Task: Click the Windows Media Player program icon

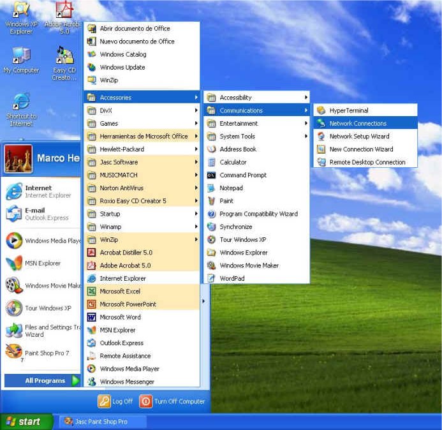Action: [x=91, y=369]
